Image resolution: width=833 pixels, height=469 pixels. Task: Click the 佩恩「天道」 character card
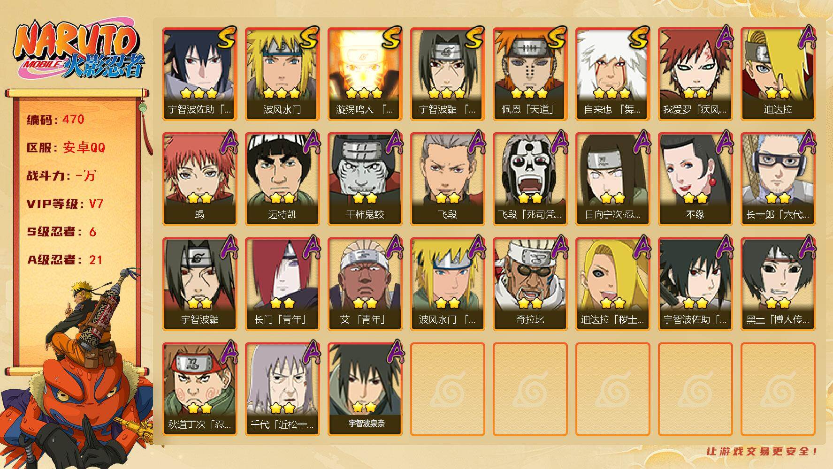click(x=530, y=74)
